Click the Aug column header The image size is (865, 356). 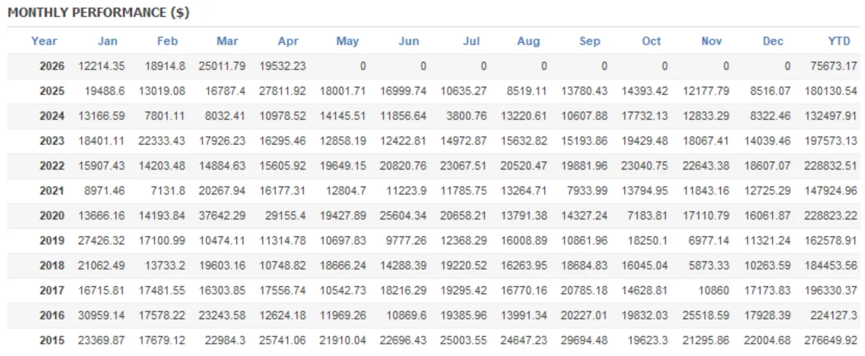point(529,41)
